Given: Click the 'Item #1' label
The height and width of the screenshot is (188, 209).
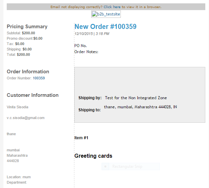Looking at the screenshot, I should pos(81,138).
